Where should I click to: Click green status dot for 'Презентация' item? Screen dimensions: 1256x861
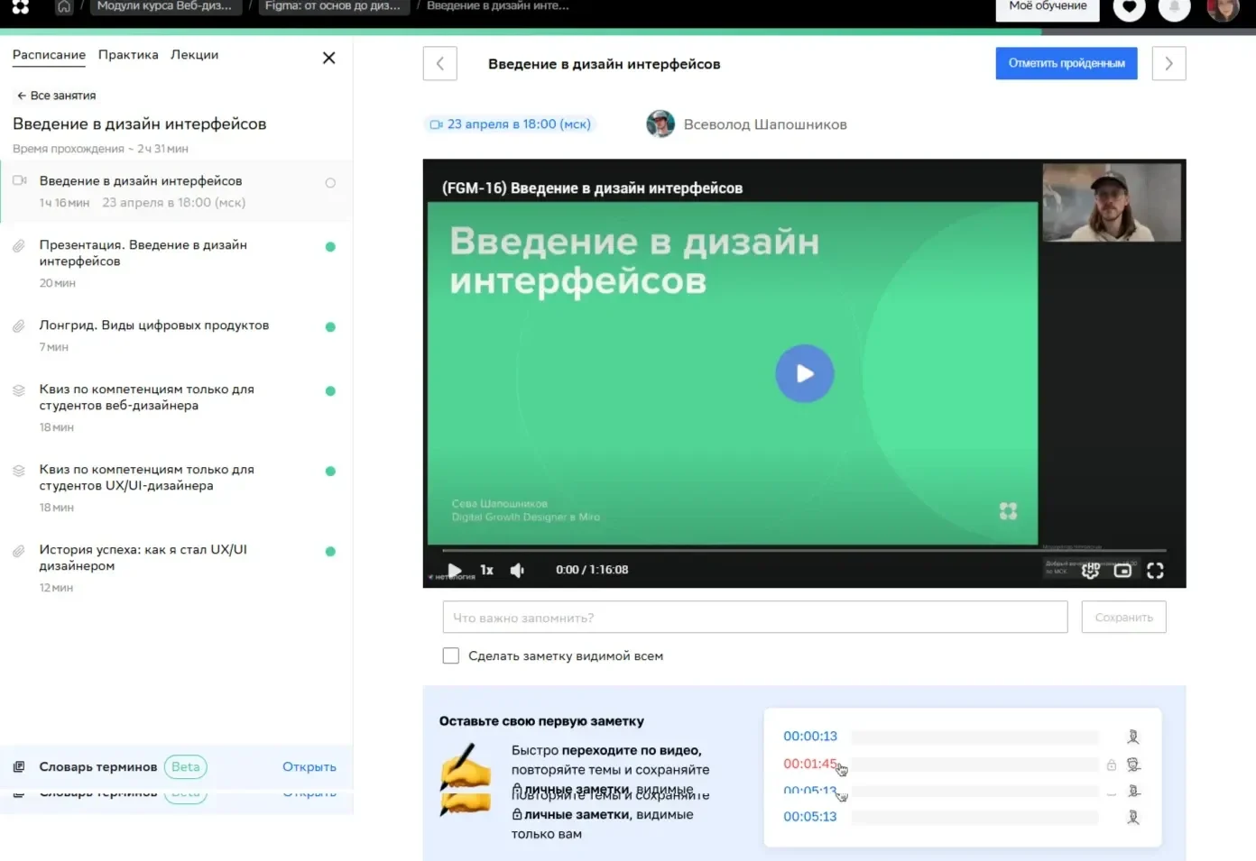click(x=330, y=247)
